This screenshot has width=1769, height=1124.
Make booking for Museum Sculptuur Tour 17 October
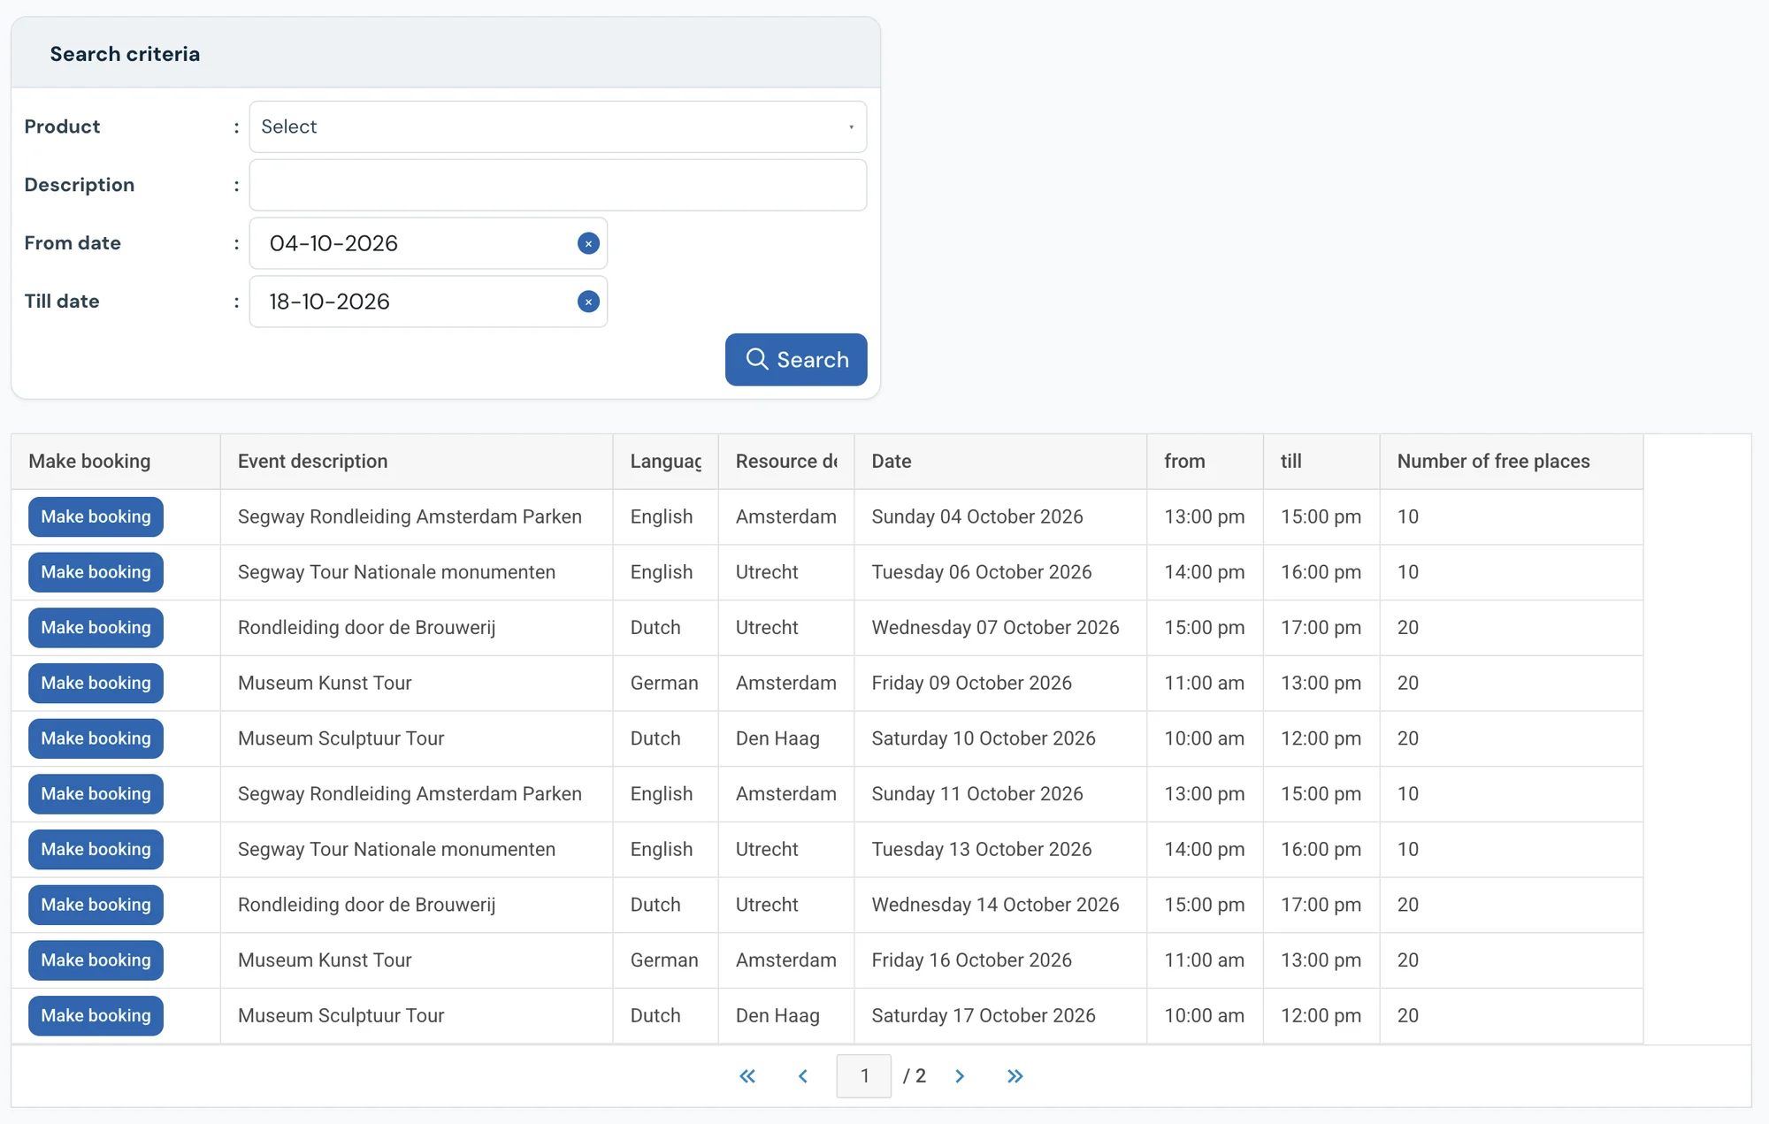[96, 1015]
